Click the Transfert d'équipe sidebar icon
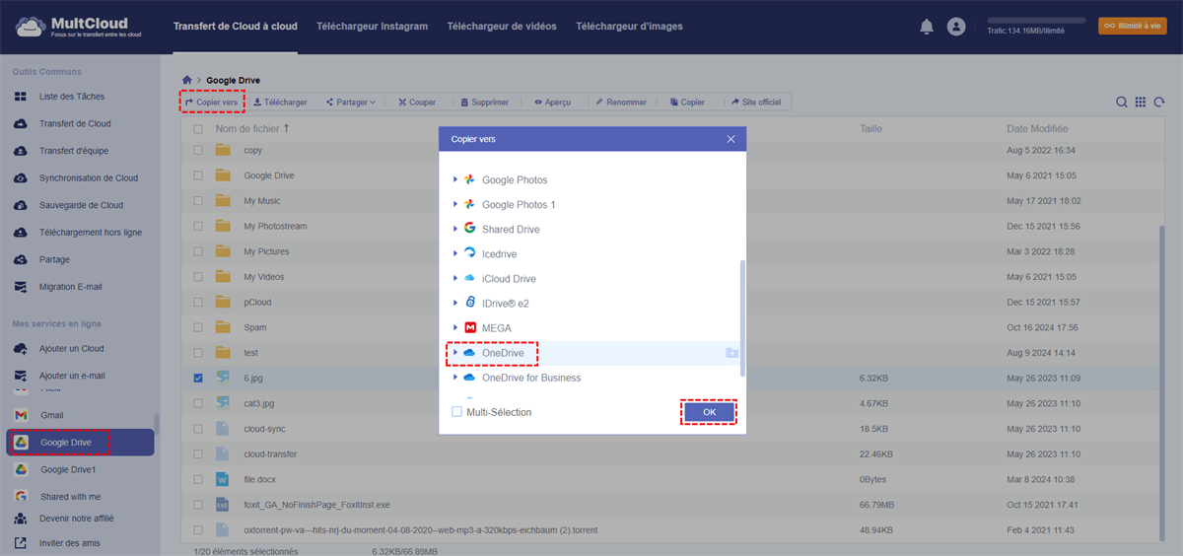 (21, 151)
